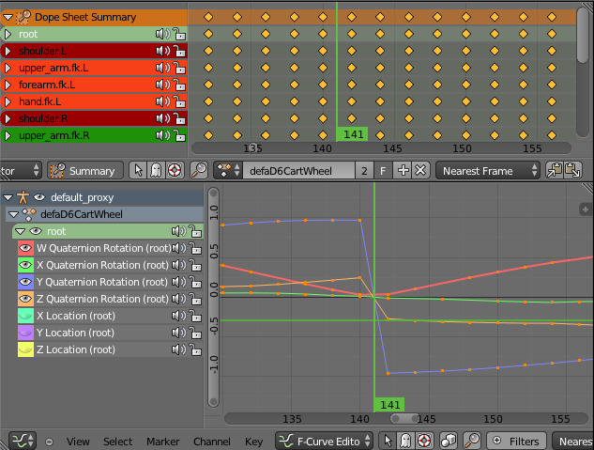Open the Marker menu

pos(162,442)
